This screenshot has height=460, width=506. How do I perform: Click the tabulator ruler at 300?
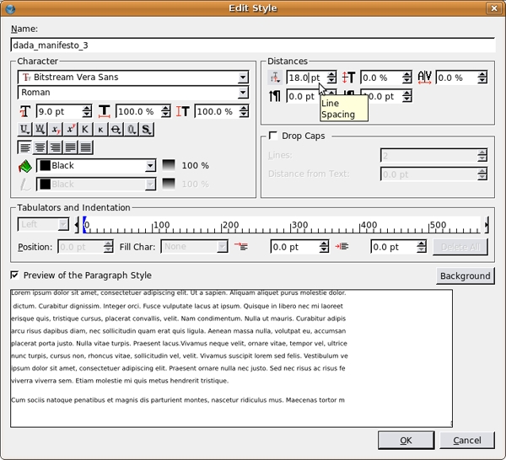pos(299,227)
